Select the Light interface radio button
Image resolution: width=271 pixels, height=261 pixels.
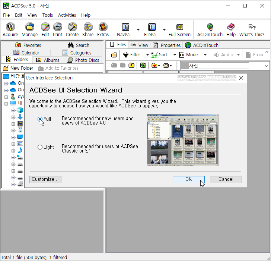click(x=40, y=147)
